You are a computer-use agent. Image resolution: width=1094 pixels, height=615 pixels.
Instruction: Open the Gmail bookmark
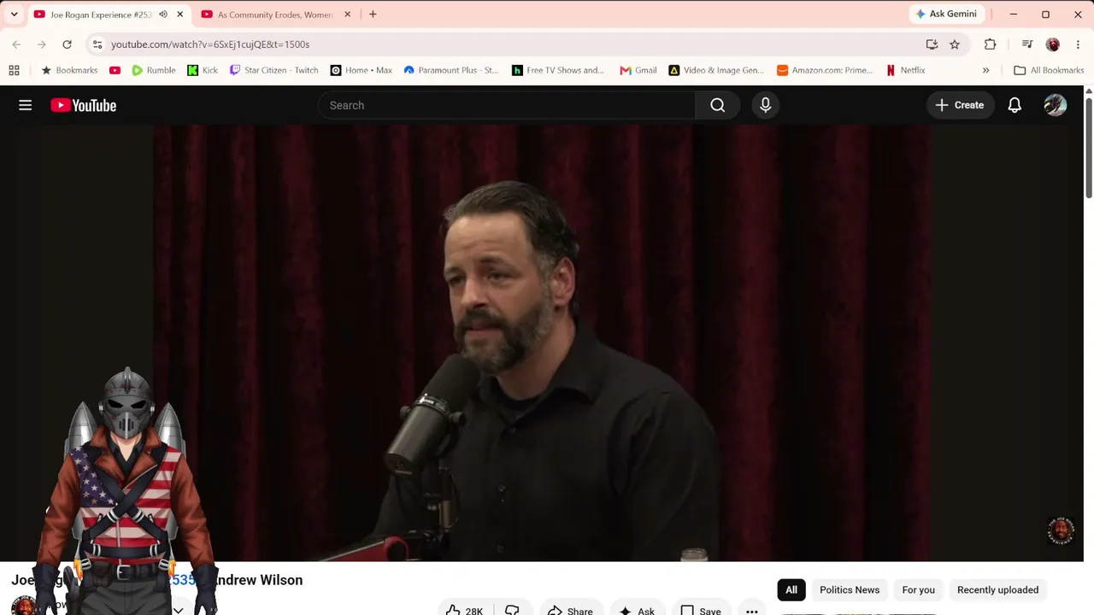638,70
